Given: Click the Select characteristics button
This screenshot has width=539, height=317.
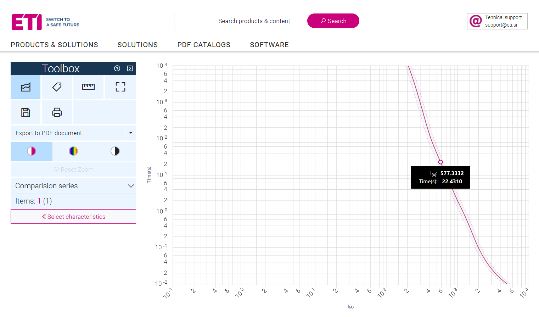Looking at the screenshot, I should (x=73, y=217).
